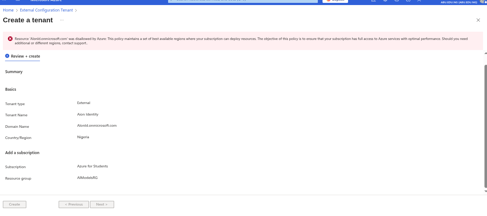487x216 pixels.
Task: Click the AIModelsRG value
Action: click(87, 178)
